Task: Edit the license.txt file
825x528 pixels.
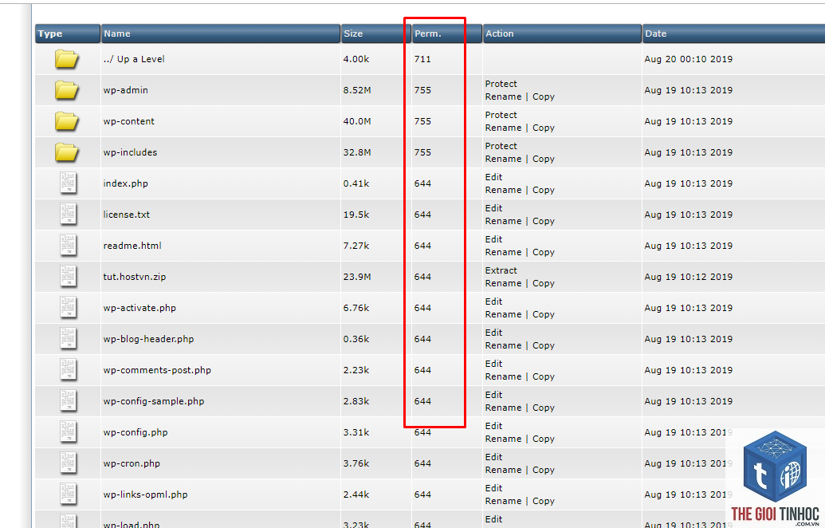Action: click(x=493, y=208)
